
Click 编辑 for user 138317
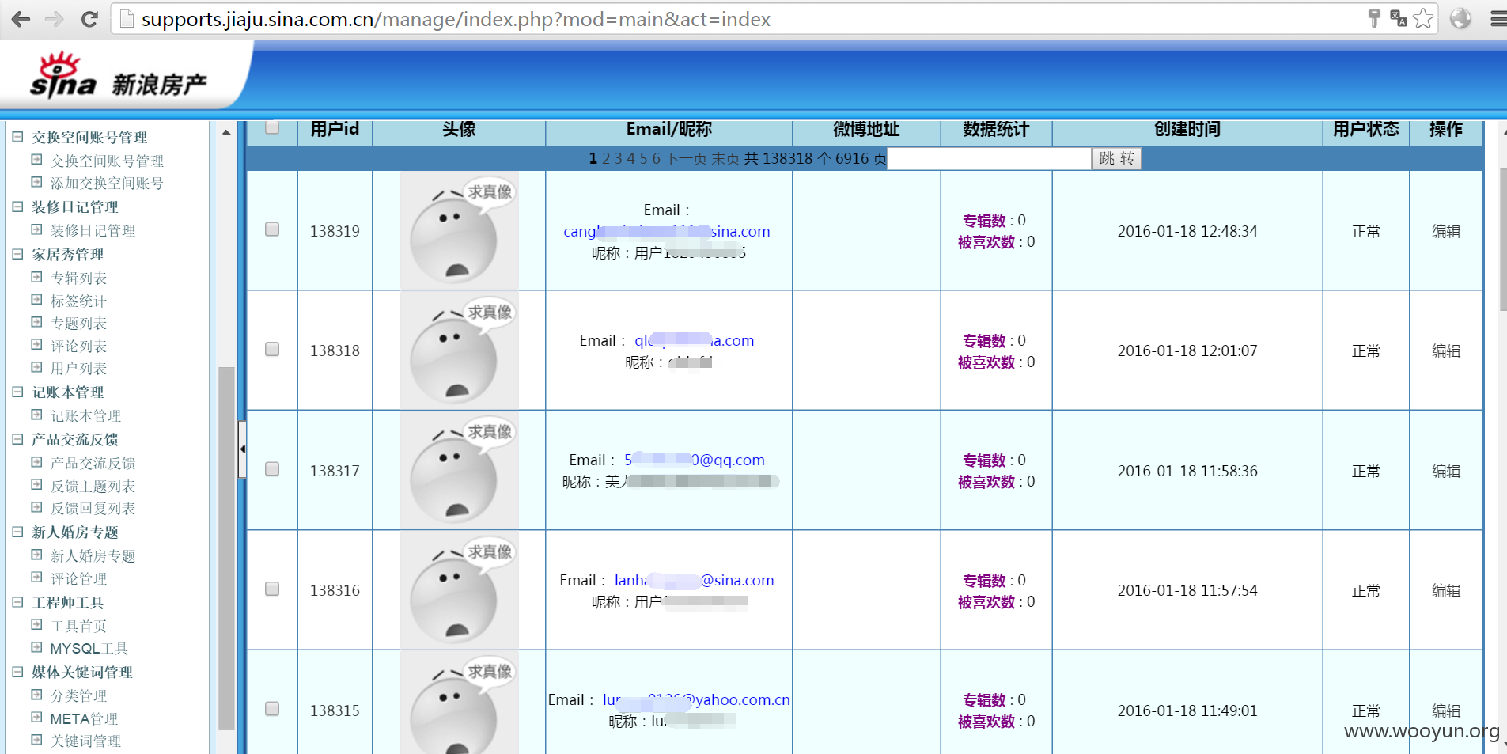(1446, 471)
